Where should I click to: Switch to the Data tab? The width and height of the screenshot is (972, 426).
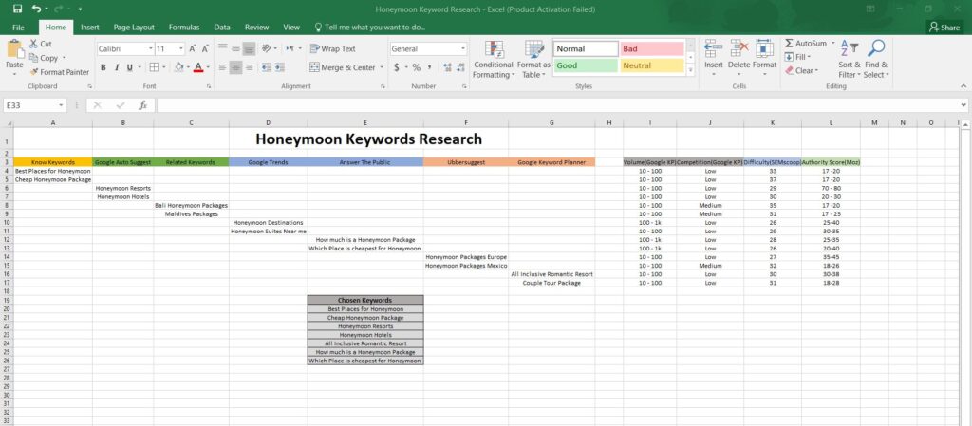(222, 28)
